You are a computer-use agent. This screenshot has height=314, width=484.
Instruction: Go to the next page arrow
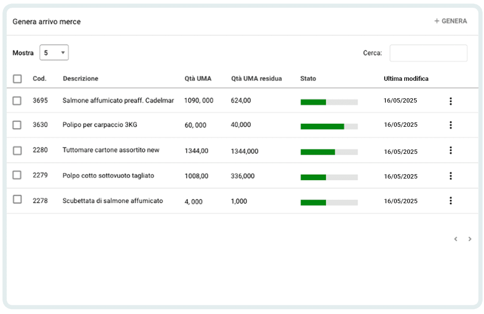click(x=469, y=239)
